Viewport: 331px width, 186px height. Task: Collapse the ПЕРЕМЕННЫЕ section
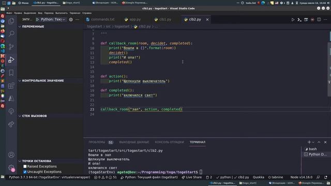pos(20,26)
